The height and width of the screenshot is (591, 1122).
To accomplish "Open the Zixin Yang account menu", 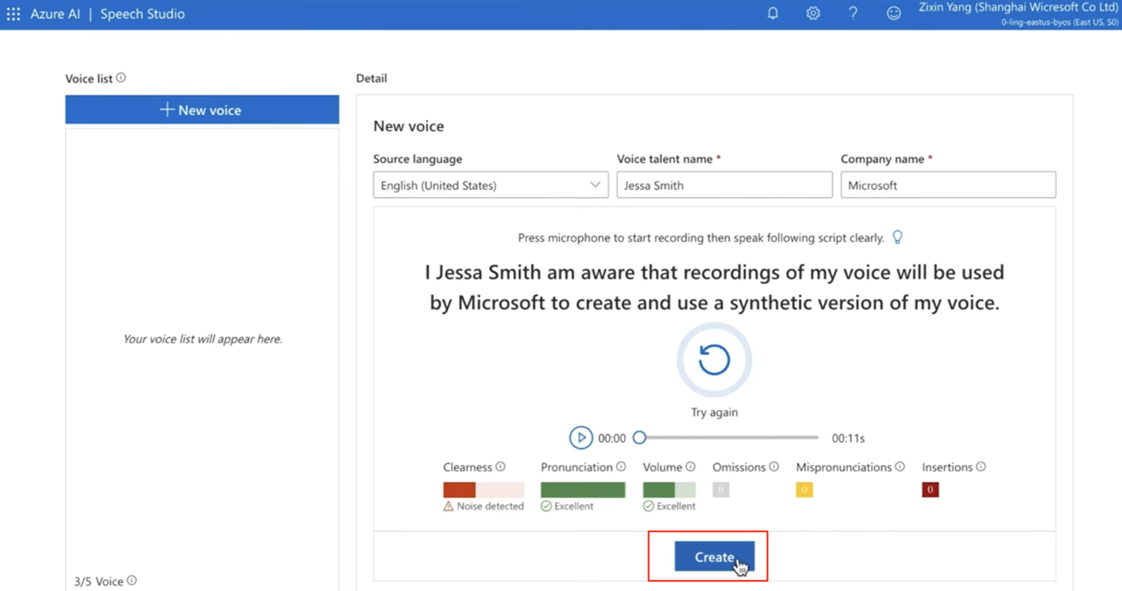I will point(1018,14).
